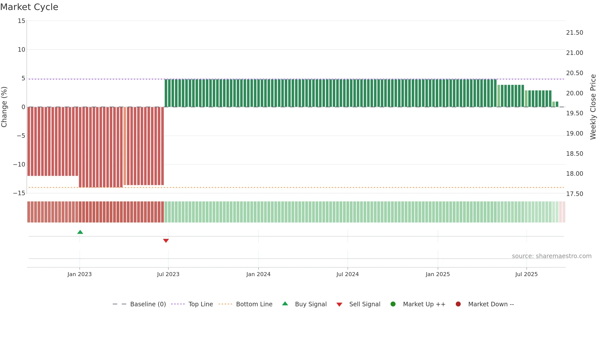This screenshot has width=600, height=337.
Task: Toggle the Sell Signal legend entry
Action: tap(358, 304)
